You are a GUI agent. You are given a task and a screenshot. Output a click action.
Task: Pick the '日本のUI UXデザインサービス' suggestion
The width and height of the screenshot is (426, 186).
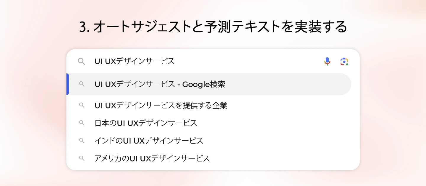coord(146,123)
